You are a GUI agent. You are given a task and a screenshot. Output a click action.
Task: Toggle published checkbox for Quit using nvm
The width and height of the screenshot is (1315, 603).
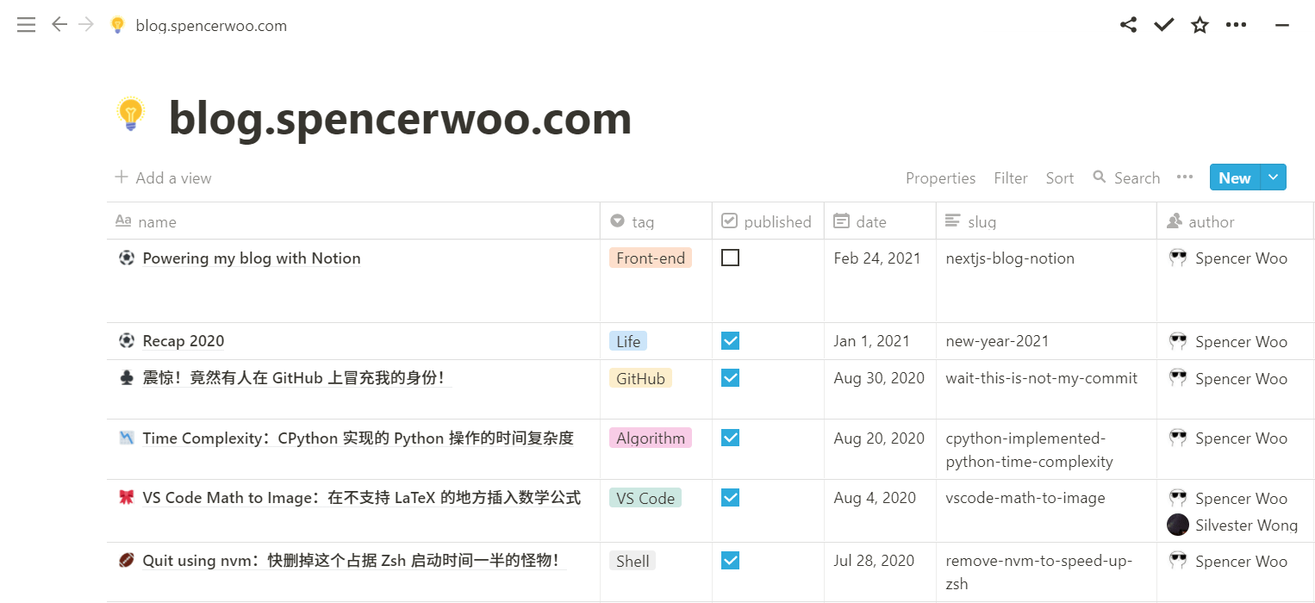tap(730, 561)
